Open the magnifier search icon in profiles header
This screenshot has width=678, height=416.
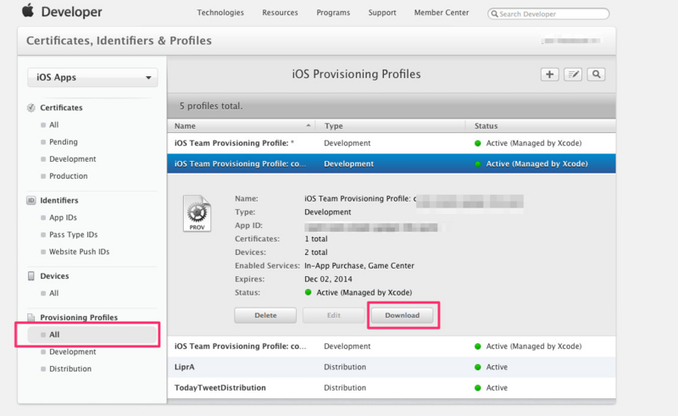pos(596,75)
